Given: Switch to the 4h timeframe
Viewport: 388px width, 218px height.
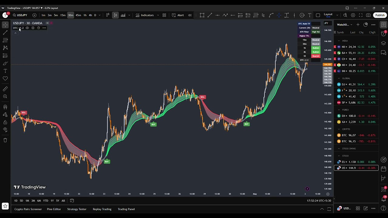Looking at the screenshot, I should click(x=90, y=15).
